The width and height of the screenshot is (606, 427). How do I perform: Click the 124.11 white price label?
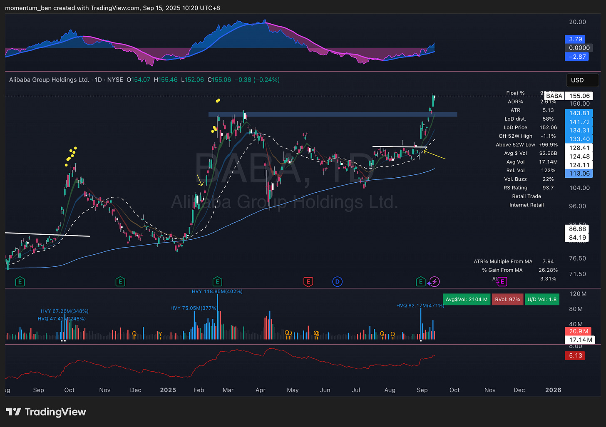tap(579, 165)
